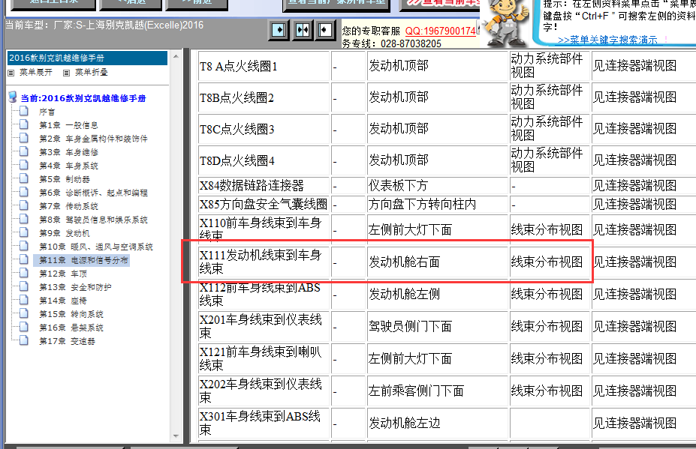696x449 pixels.
Task: Click cell X111发动机线束到车身线束
Action: tap(264, 262)
